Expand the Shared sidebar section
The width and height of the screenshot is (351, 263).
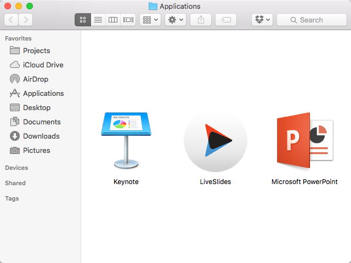coord(15,183)
